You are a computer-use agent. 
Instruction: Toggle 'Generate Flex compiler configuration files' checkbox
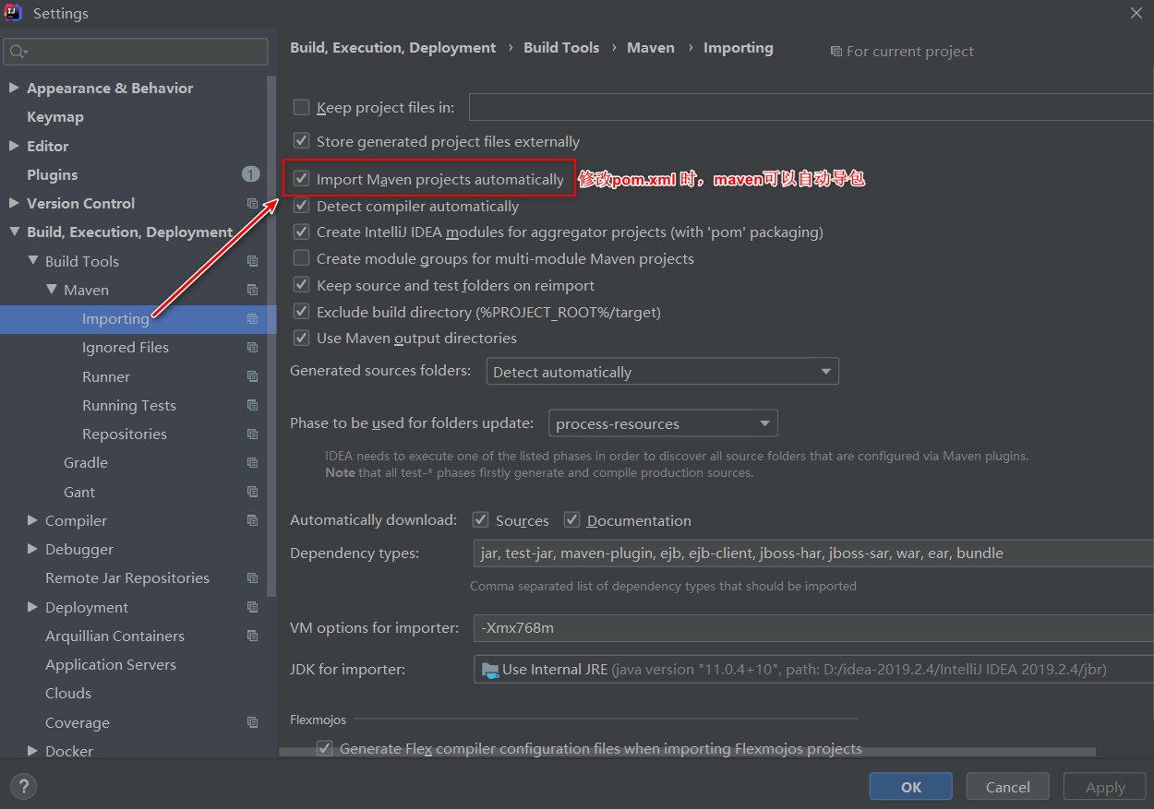[x=324, y=749]
